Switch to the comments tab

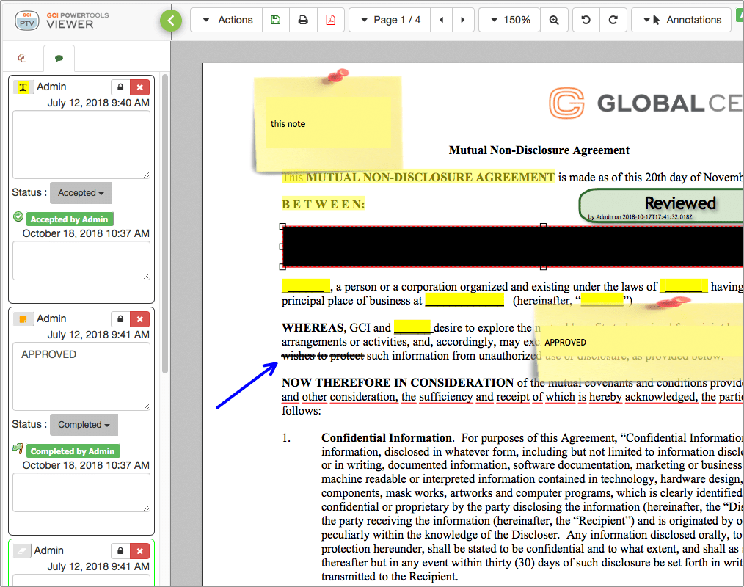coord(59,59)
